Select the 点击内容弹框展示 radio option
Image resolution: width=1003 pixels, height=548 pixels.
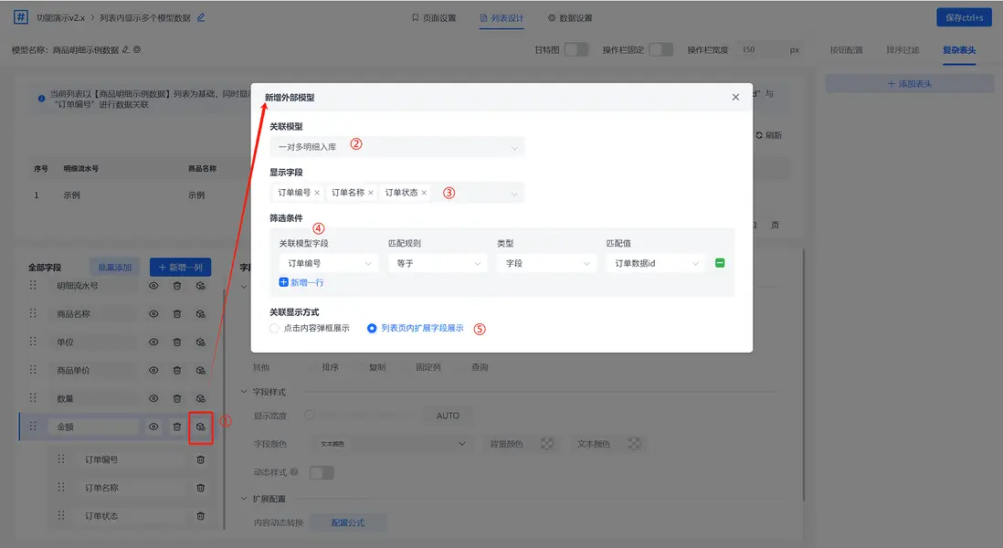click(x=290, y=327)
